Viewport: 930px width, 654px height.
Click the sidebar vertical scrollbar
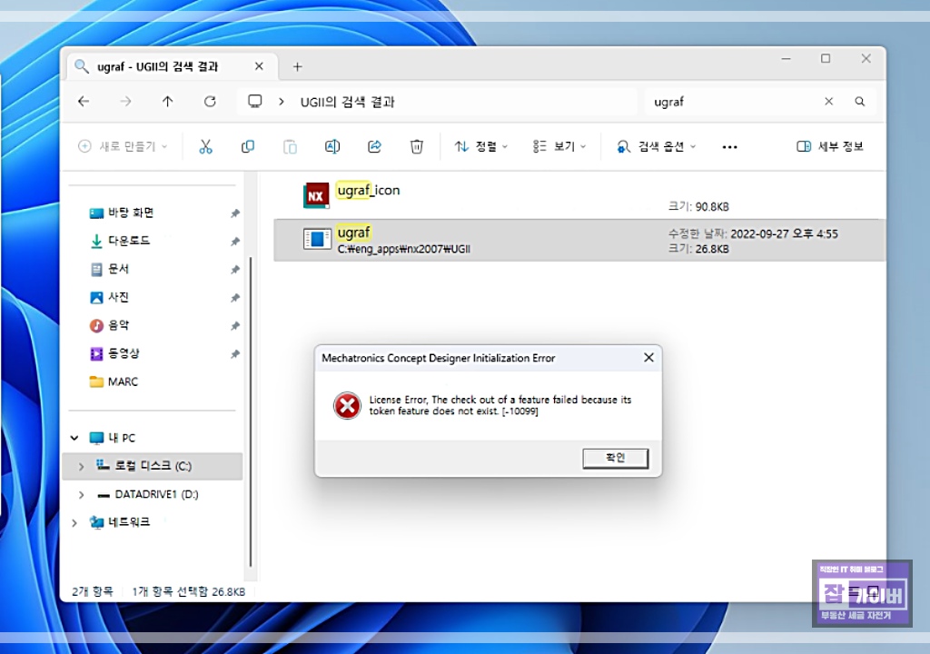click(x=252, y=410)
